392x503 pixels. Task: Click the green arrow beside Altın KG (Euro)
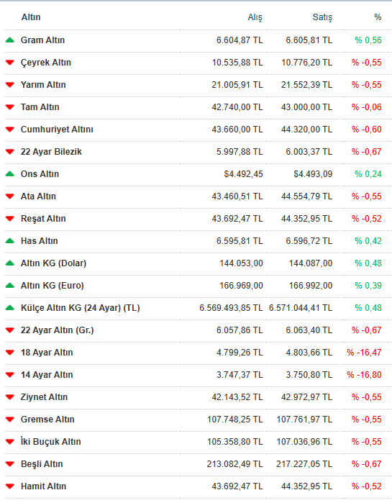pyautogui.click(x=10, y=286)
